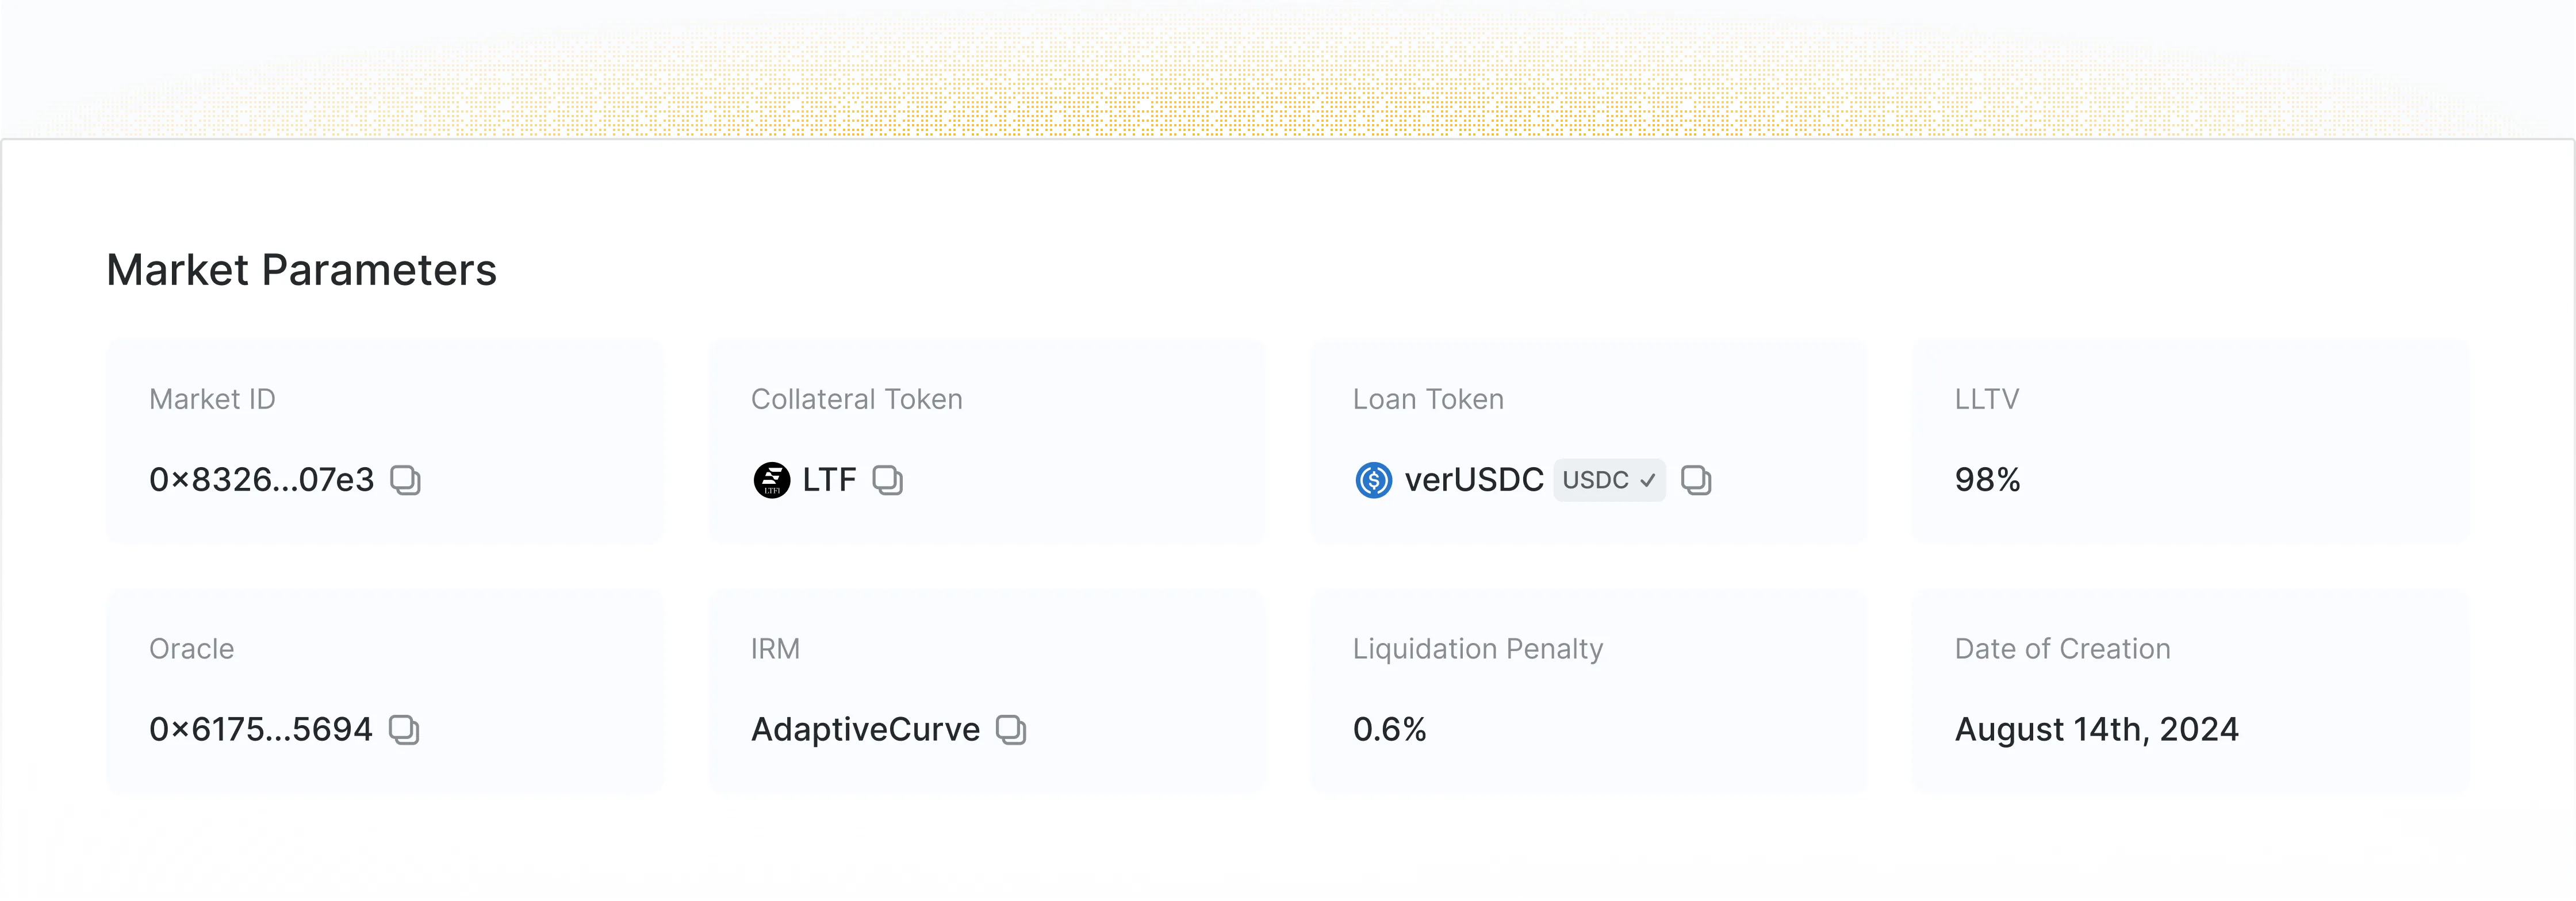
Task: Copy the LTF collateral token address
Action: pos(887,480)
